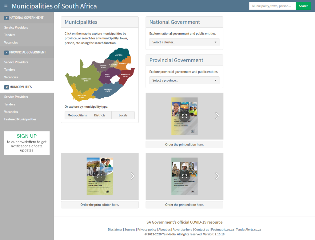Click the National Government 'N' badge icon

tap(6, 18)
